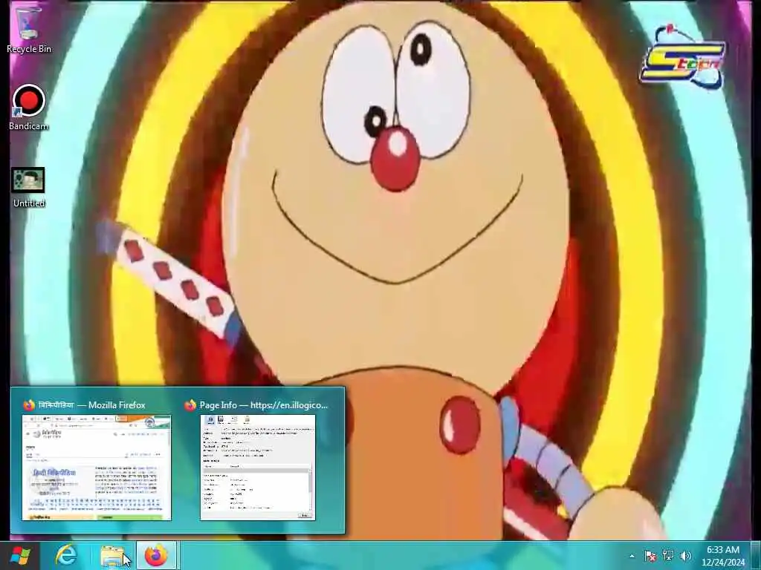Click the Show desktop strip on the taskbar

(756, 556)
